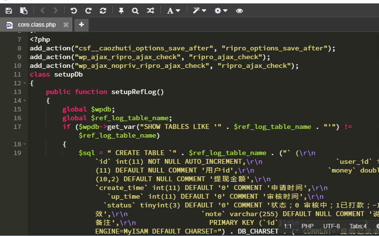Collapse the code fold at line 14

click(x=24, y=100)
